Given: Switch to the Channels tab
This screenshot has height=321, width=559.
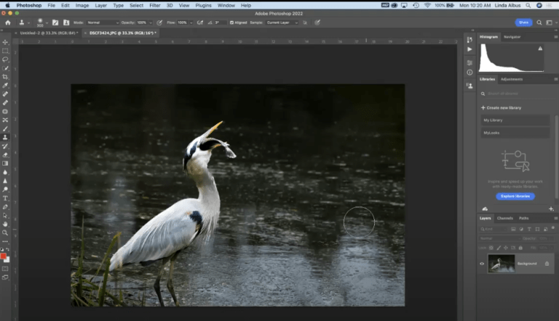Looking at the screenshot, I should click(x=505, y=218).
